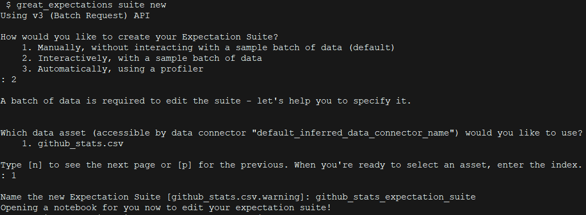Viewport: 586px width, 215px height.
Task: Click the entered index '1' after the colon
Action: tap(14, 176)
